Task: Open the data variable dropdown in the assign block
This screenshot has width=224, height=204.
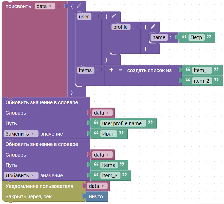Action: click(x=45, y=6)
